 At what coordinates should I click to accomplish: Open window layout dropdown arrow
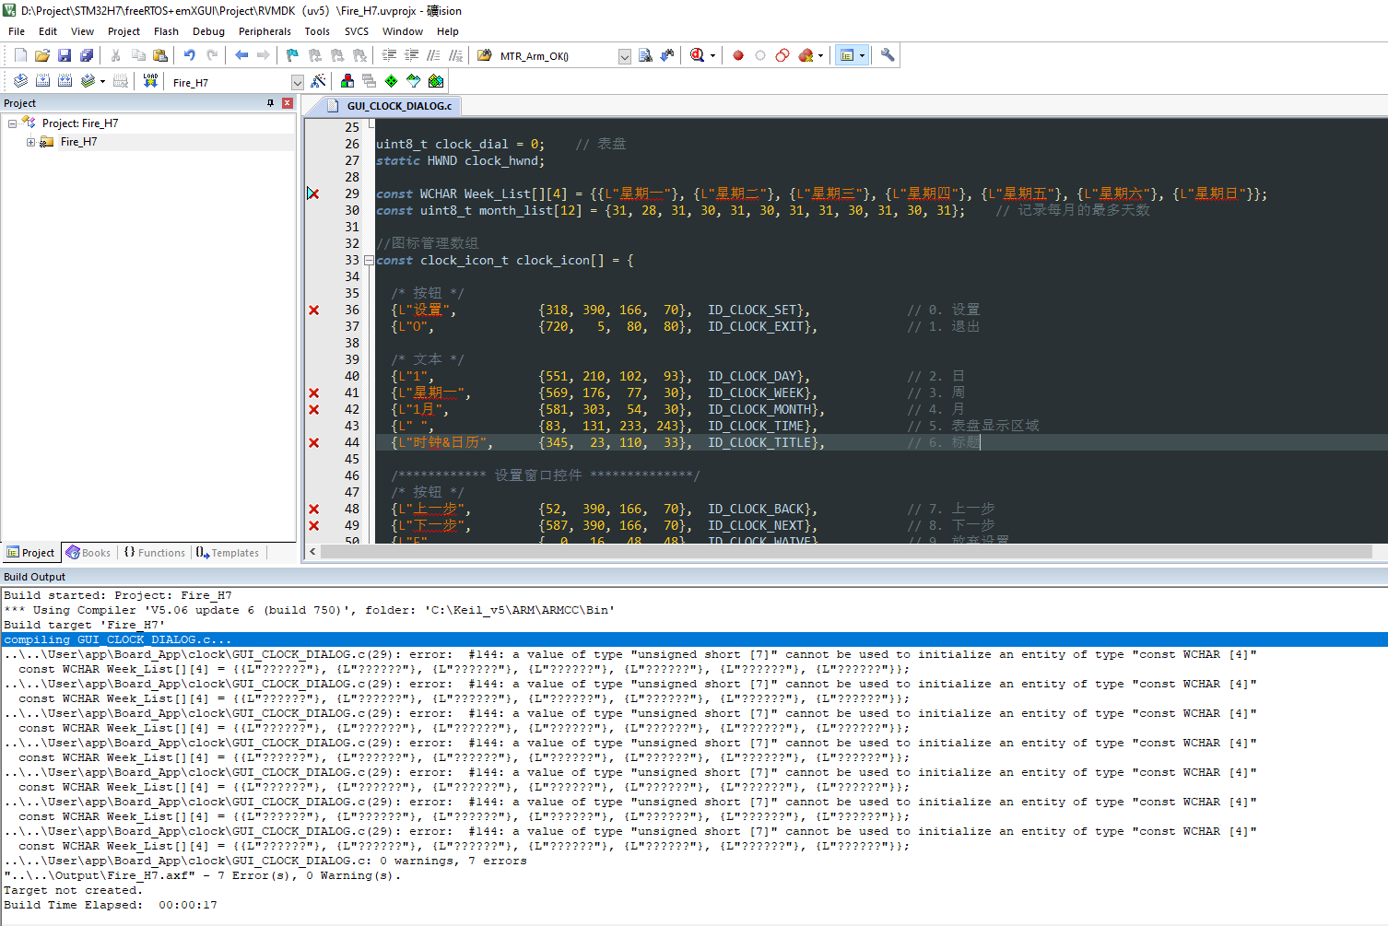pos(863,55)
